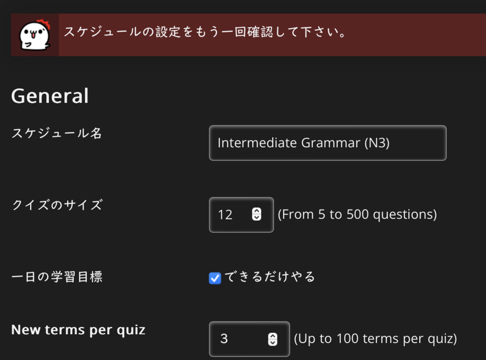This screenshot has width=486, height=360.
Task: Click the General section heading
Action: [x=50, y=96]
